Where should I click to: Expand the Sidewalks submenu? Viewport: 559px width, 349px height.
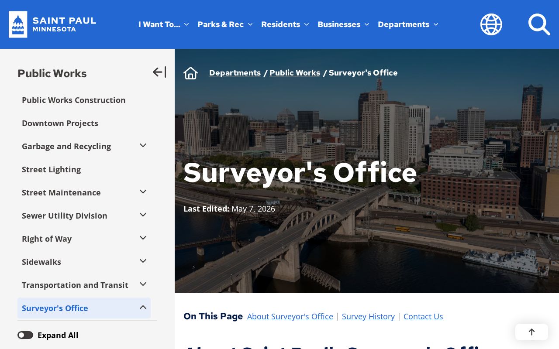pos(143,261)
